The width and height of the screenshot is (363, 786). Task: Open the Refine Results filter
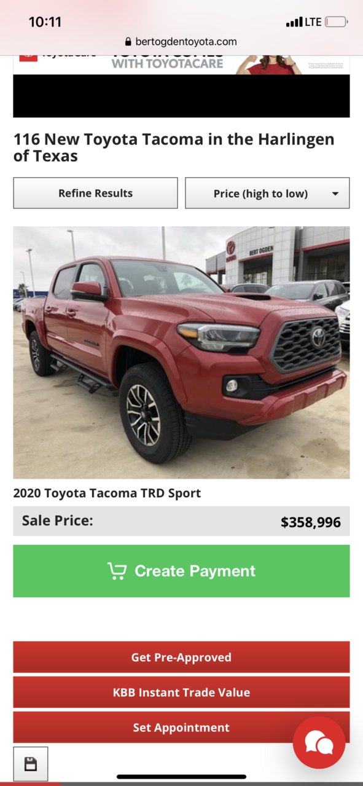click(x=95, y=193)
